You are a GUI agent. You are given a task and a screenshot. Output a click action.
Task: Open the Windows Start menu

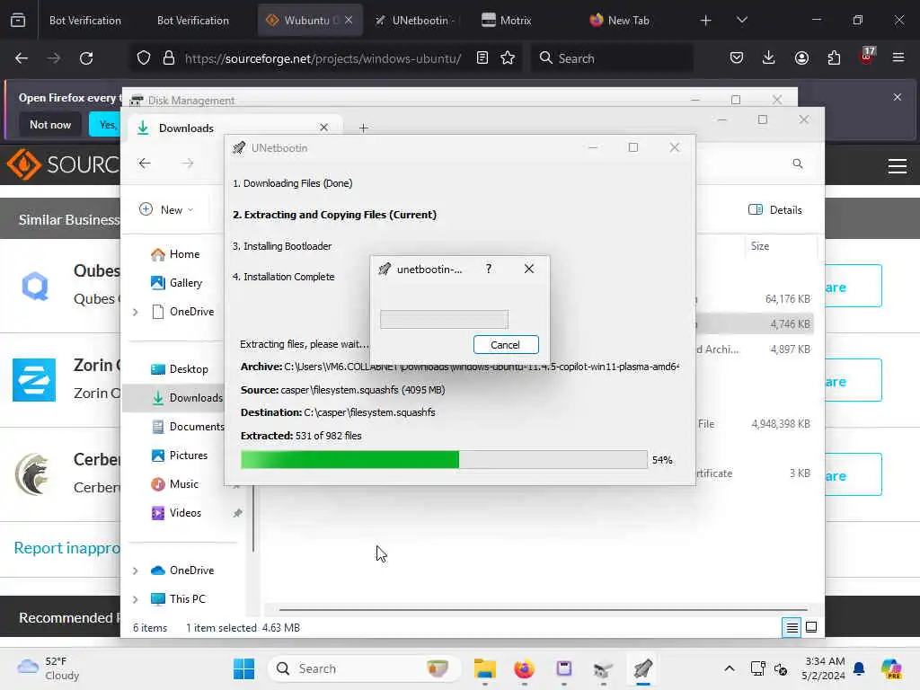pos(243,668)
